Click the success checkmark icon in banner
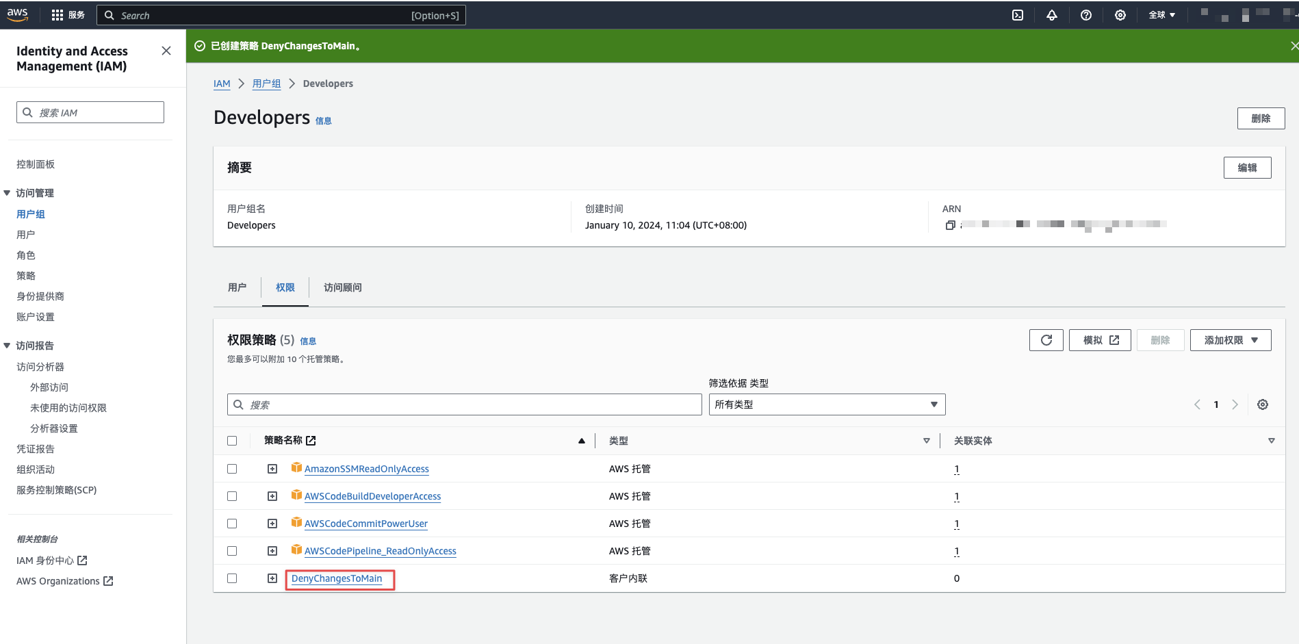 (200, 46)
